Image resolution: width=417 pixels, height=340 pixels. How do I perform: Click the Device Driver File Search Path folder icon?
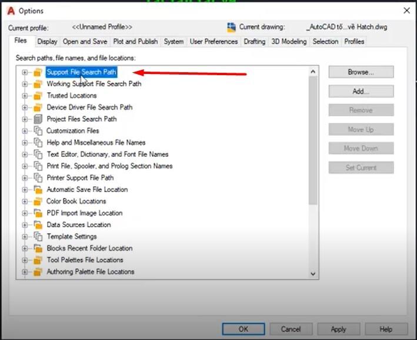tap(38, 107)
